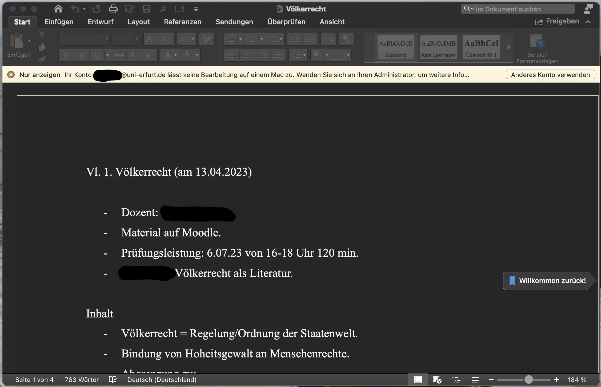
Task: Toggle paragraph marks pilcrow button
Action: (346, 39)
